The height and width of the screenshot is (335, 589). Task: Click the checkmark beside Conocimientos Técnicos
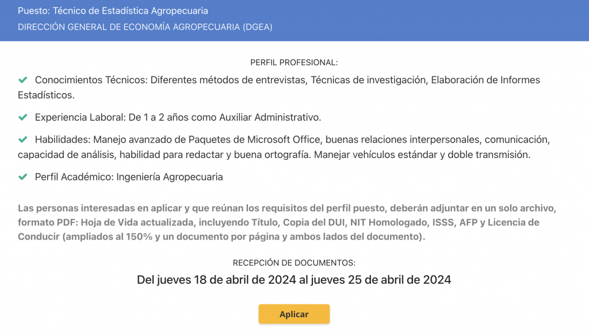click(x=23, y=80)
